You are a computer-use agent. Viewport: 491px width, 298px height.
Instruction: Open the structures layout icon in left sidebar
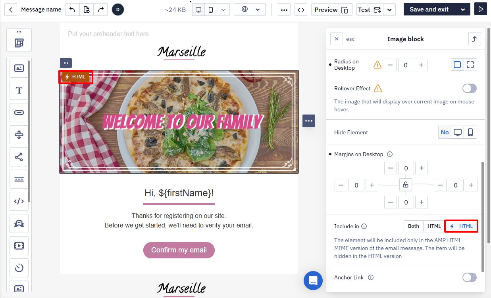[x=19, y=43]
